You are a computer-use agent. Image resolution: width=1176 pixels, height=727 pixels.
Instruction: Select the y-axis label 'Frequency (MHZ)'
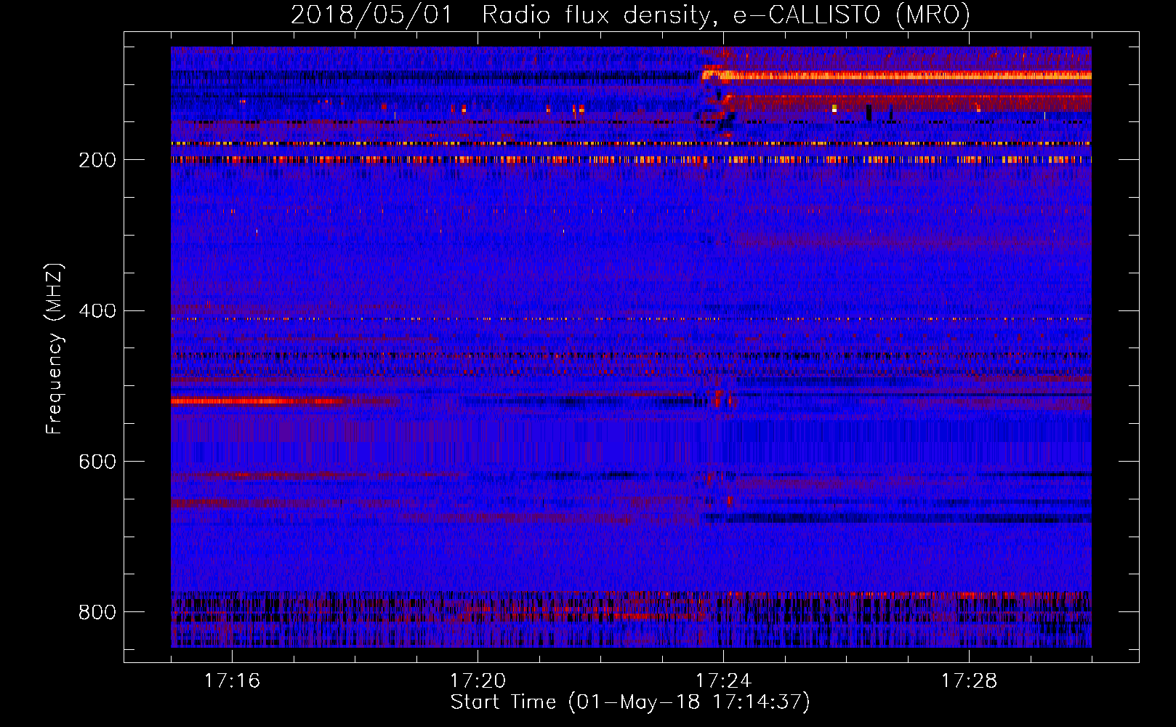tap(55, 348)
